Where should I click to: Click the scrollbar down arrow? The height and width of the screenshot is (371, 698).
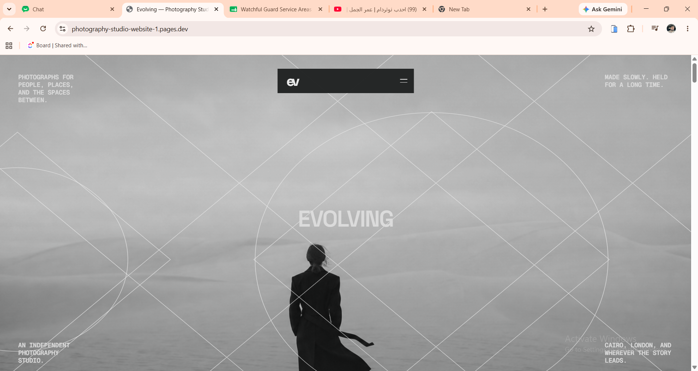pos(694,367)
